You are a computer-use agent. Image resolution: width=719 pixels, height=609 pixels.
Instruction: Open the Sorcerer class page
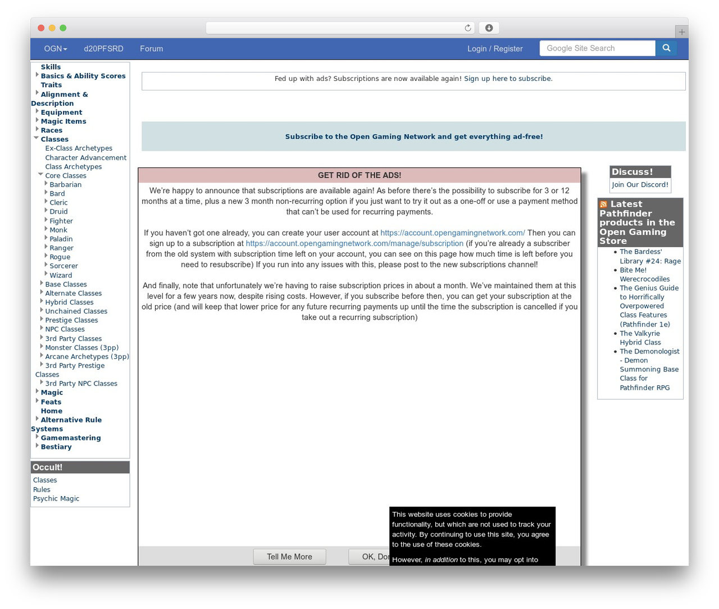point(64,266)
